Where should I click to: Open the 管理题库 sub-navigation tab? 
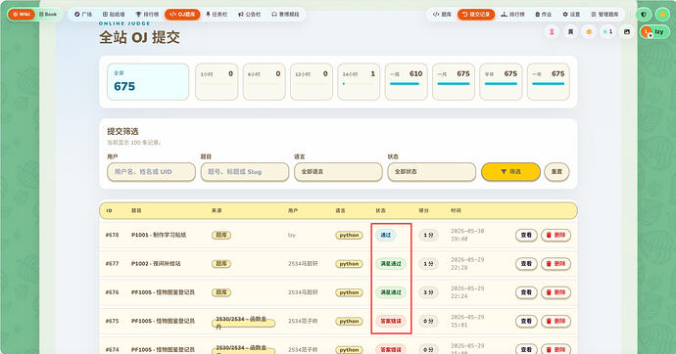[604, 15]
